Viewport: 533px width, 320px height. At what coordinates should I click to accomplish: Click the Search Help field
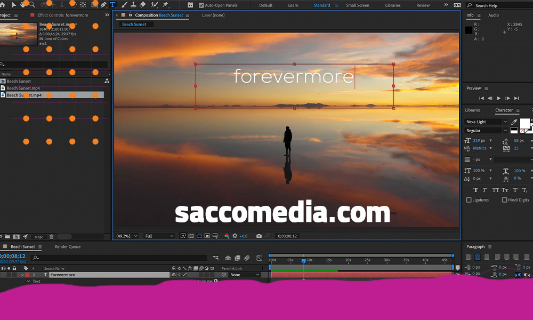click(x=500, y=5)
